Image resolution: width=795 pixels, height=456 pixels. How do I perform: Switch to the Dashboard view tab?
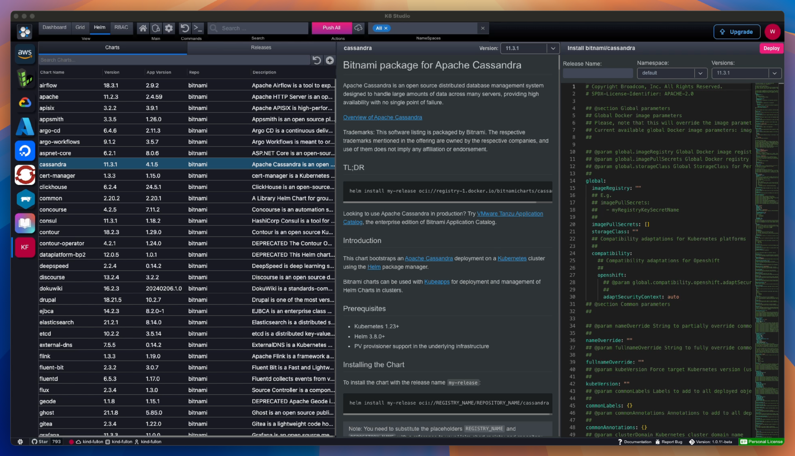click(55, 27)
